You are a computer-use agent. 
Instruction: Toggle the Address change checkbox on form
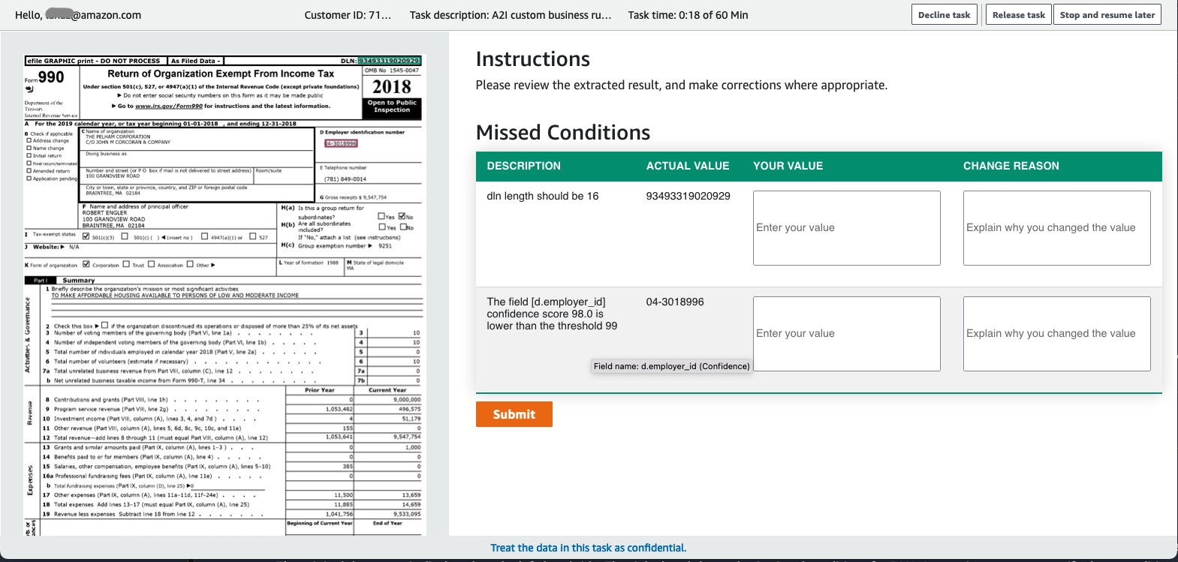(x=29, y=140)
